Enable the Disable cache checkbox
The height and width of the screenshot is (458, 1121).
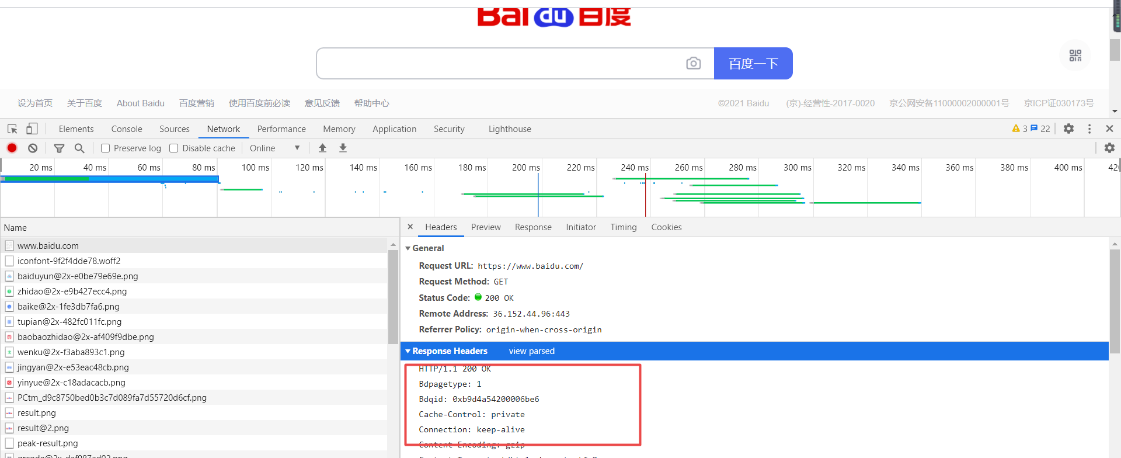(x=174, y=148)
